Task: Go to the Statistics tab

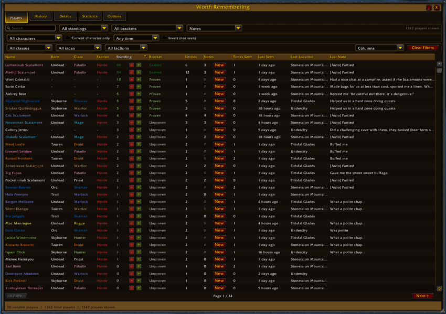Action: coord(90,16)
